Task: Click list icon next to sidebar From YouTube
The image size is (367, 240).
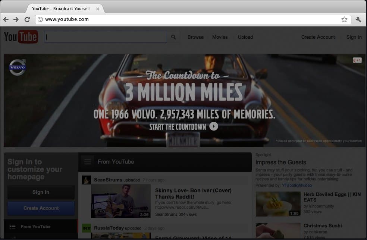Action: (12, 227)
